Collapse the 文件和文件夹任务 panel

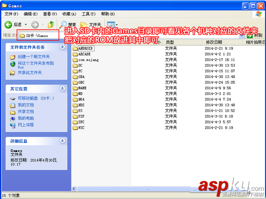(62, 47)
